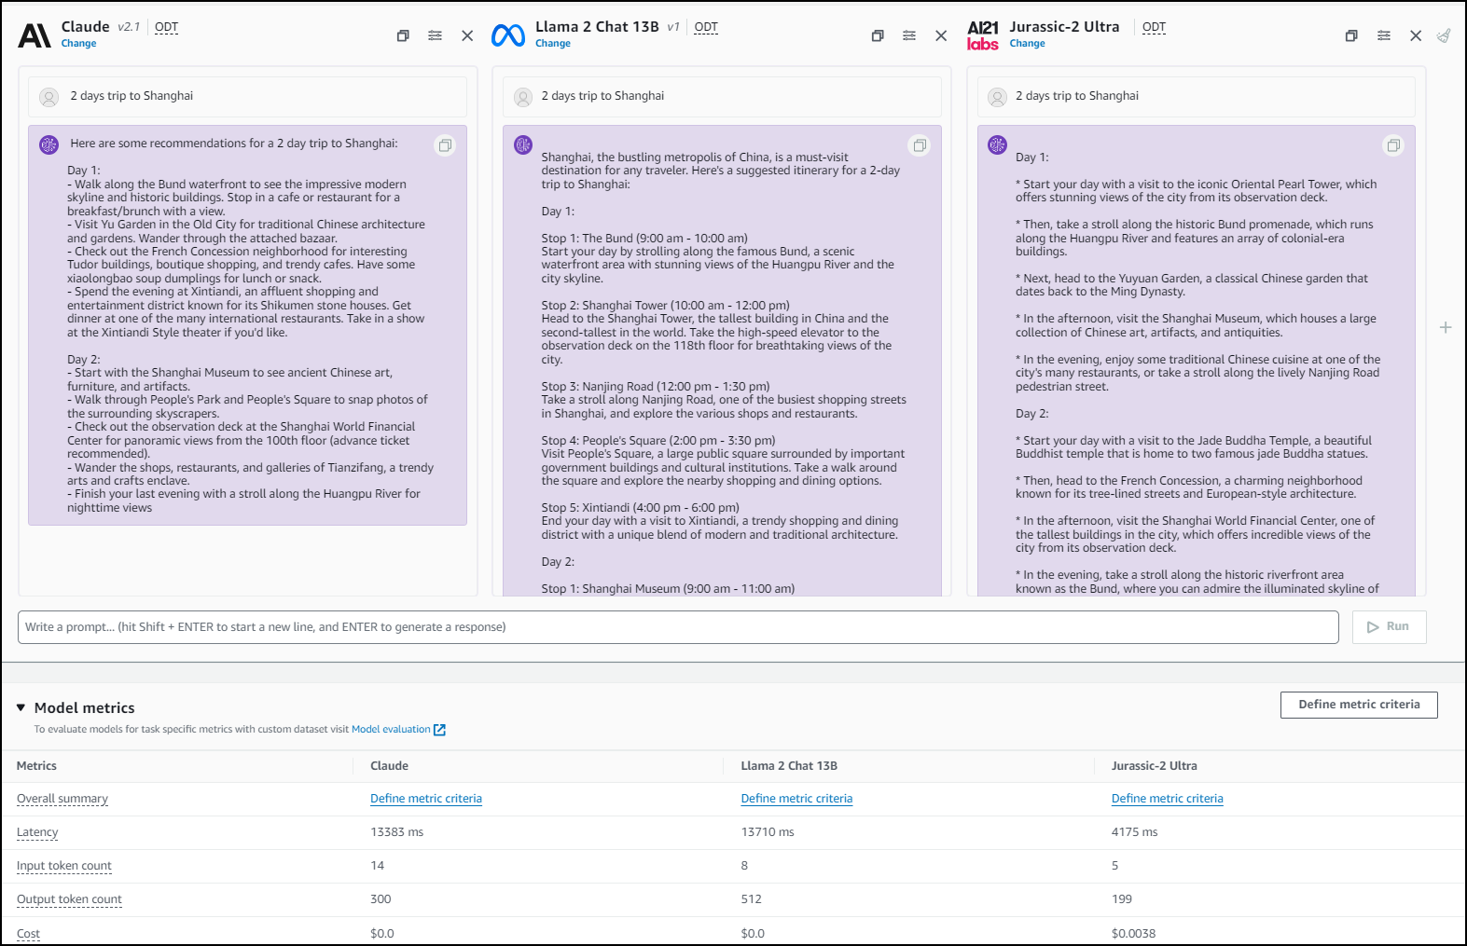
Task: Focus the Write a prompt input field
Action: pyautogui.click(x=678, y=627)
